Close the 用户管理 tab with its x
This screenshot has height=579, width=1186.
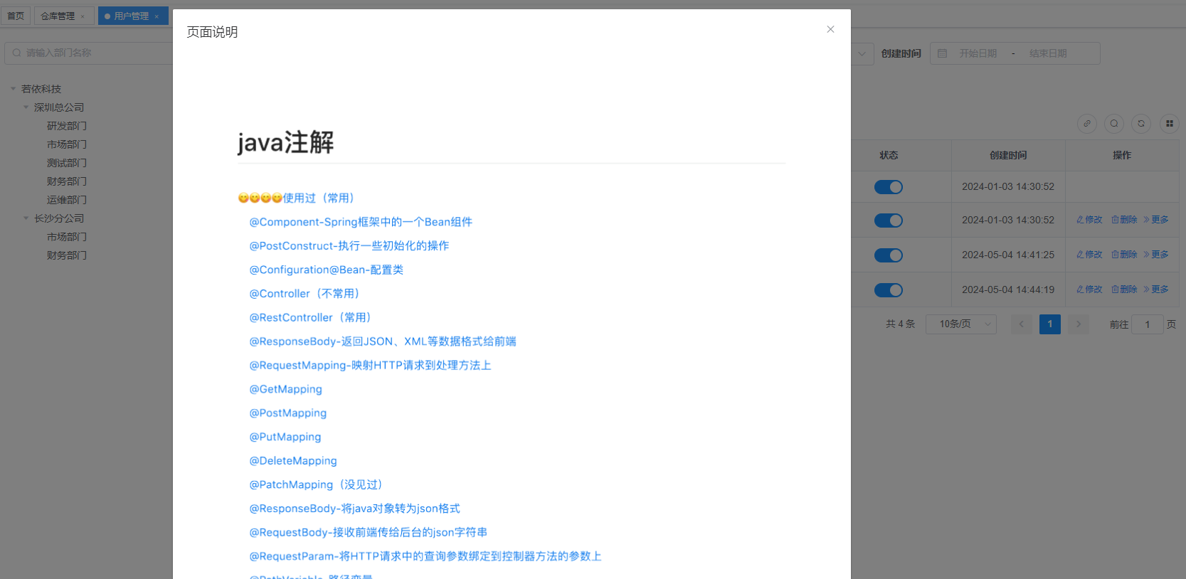click(157, 16)
